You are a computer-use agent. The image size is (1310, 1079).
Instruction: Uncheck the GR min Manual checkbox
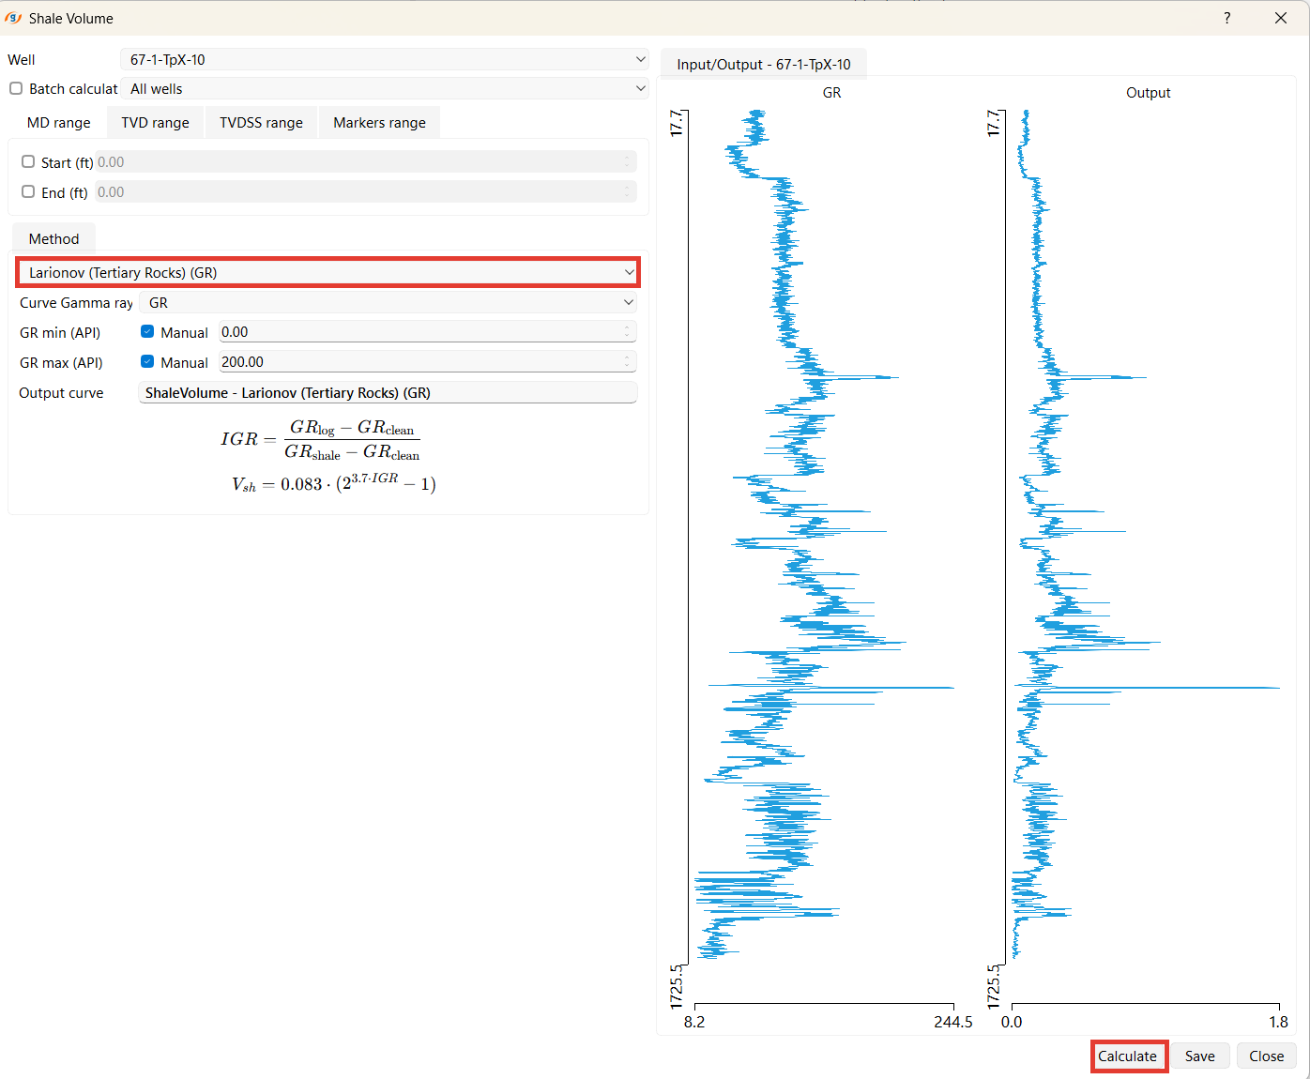coord(147,331)
